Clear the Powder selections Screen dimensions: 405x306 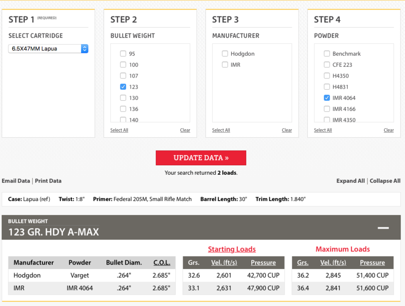coord(388,130)
